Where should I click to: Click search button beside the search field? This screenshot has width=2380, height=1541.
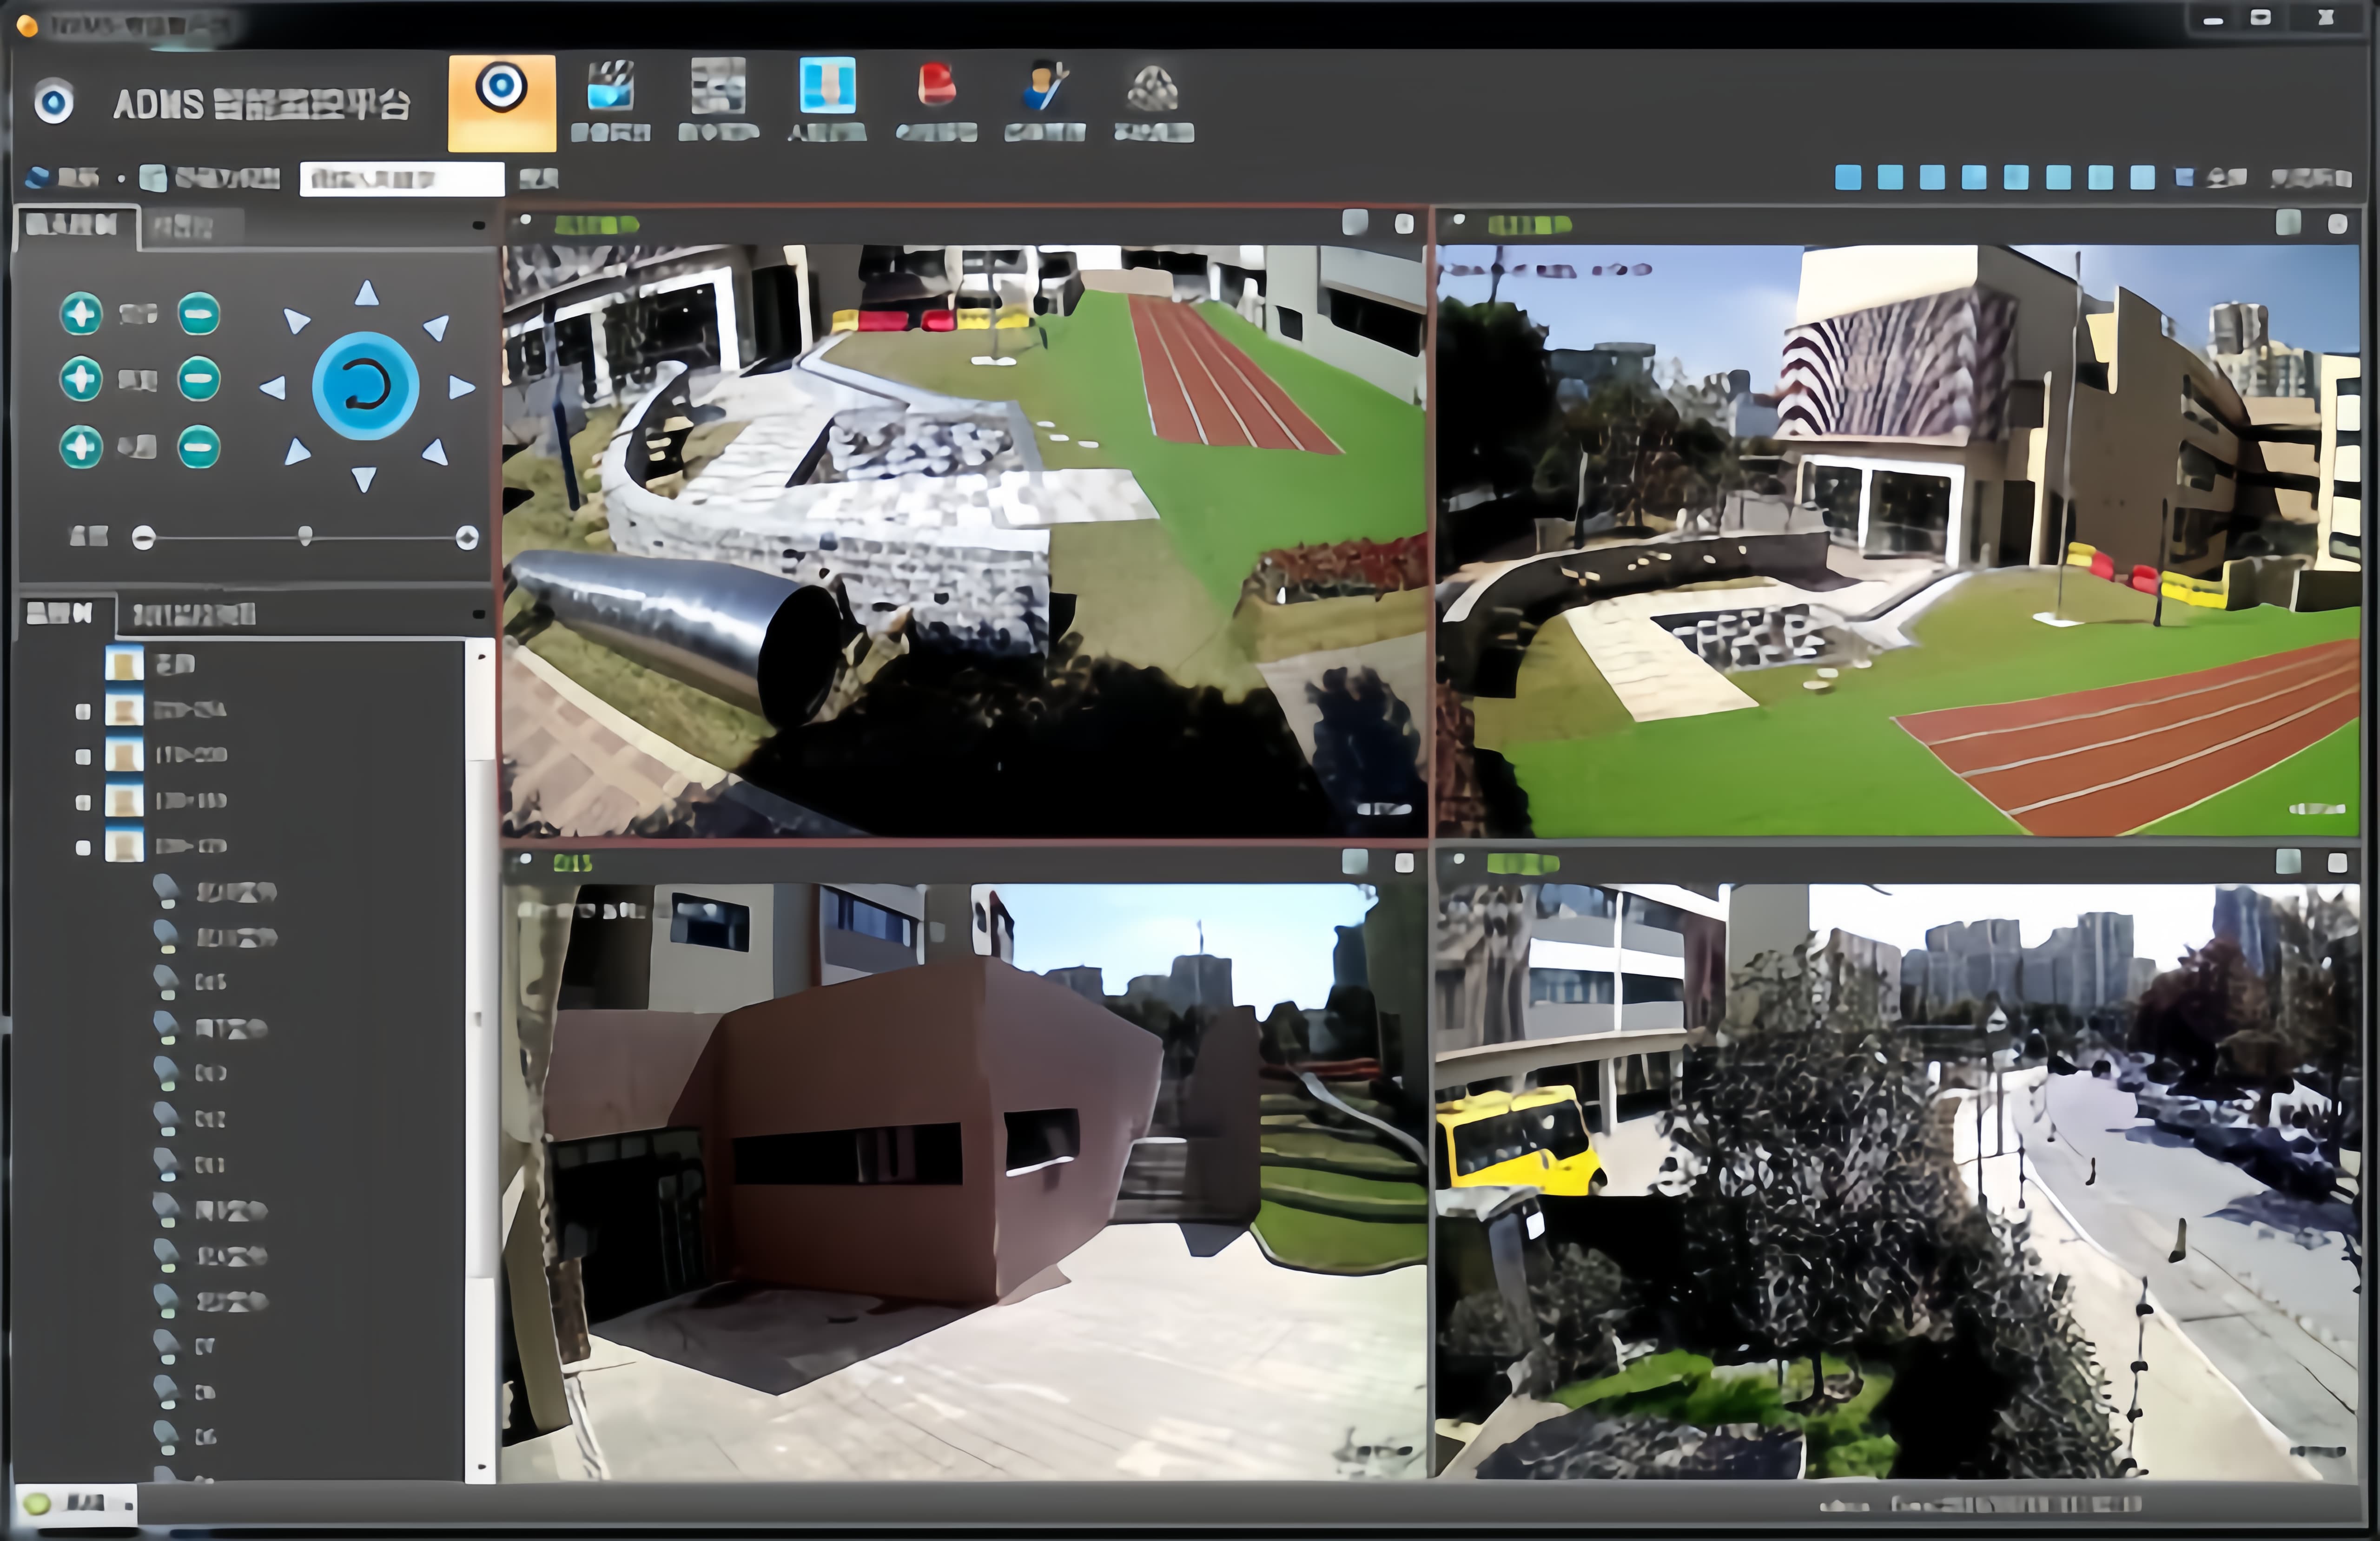click(x=539, y=179)
